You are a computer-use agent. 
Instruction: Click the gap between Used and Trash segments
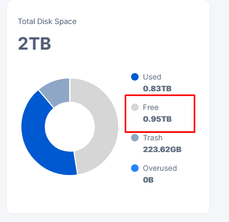pyautogui.click(x=46, y=99)
